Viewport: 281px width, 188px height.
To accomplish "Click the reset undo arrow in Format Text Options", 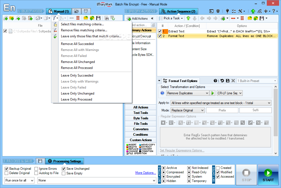I will click(222, 81).
